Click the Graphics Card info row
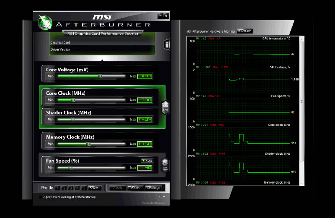The image size is (335, 218). pyautogui.click(x=102, y=42)
